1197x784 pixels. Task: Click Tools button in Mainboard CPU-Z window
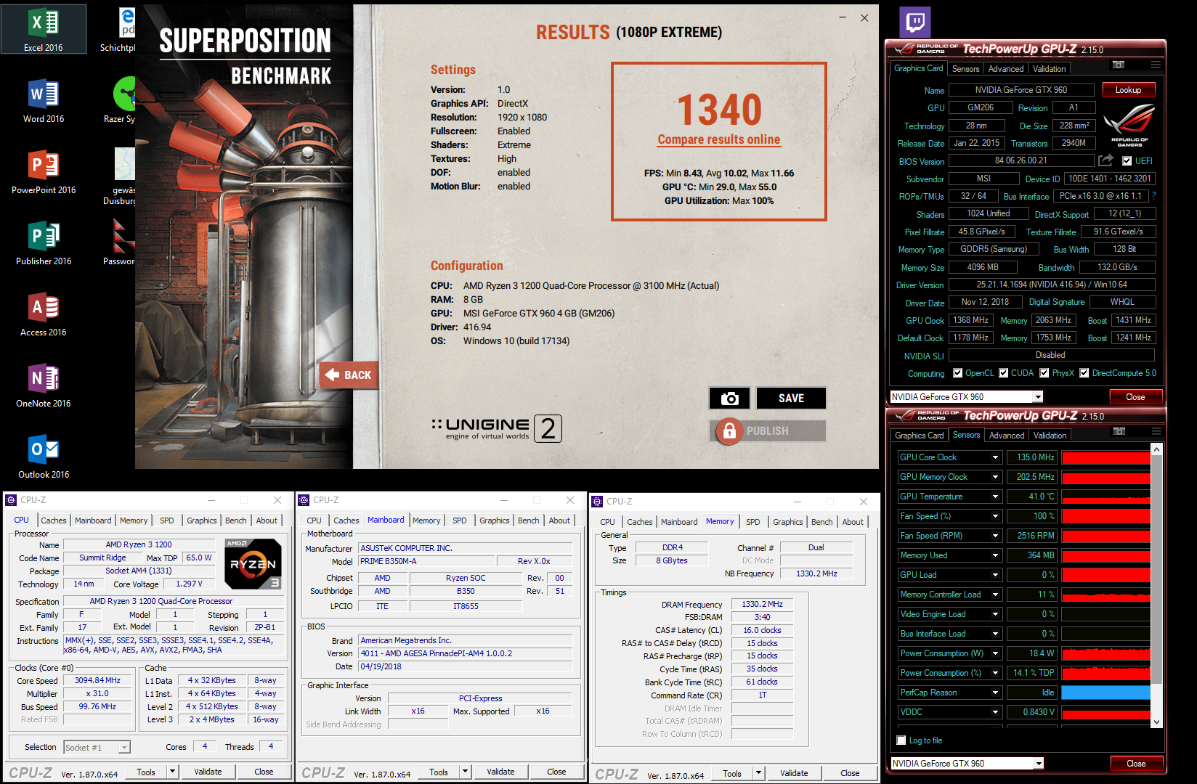pos(439,772)
